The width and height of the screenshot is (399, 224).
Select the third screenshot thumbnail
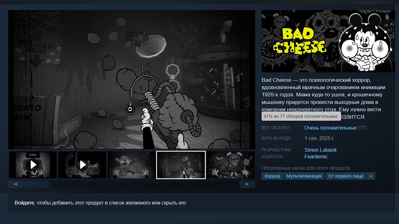131,165
